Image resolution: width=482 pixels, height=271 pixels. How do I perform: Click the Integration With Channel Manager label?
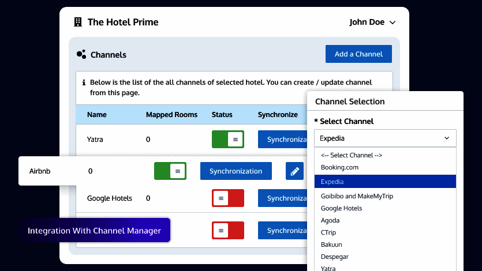pos(94,231)
